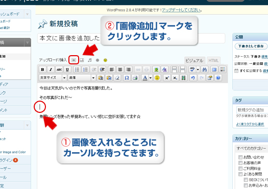Click the よく使うタグから選択 link

[250, 124]
